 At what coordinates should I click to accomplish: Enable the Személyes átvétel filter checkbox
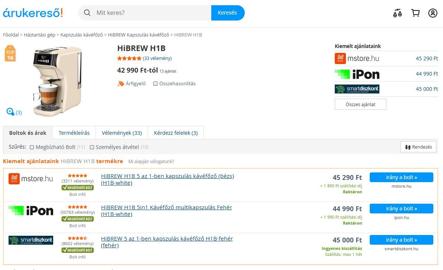(92, 147)
